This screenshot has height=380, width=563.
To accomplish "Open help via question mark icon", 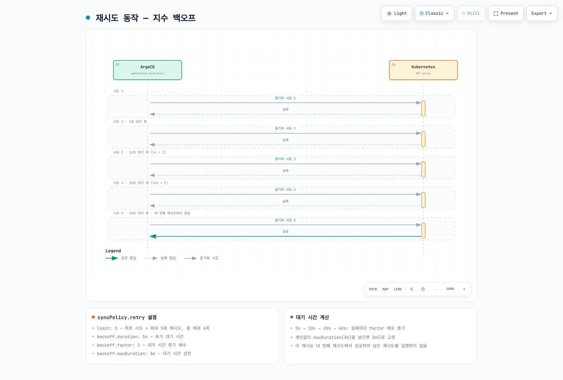I will coord(423,289).
